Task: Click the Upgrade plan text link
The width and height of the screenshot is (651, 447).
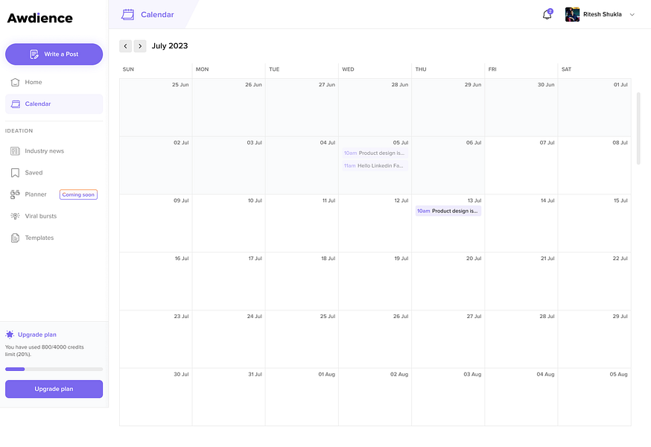Action: (x=37, y=335)
